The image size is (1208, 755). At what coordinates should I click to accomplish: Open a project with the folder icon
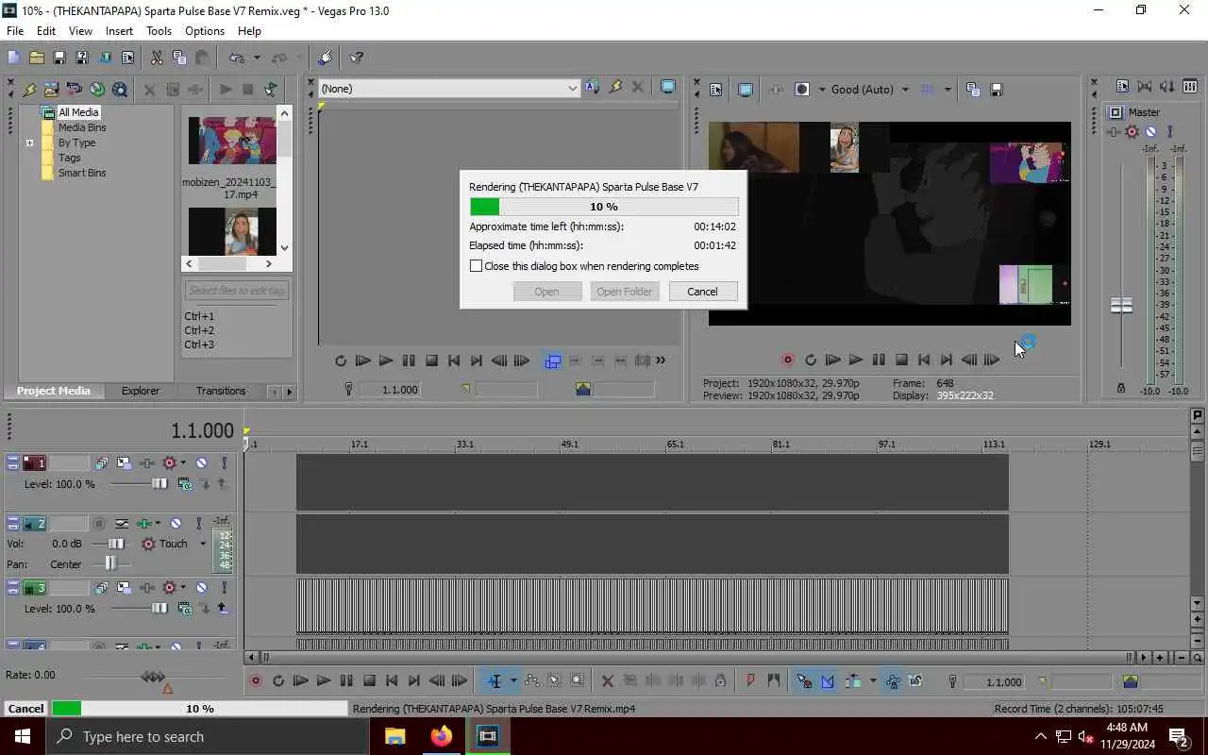pyautogui.click(x=36, y=58)
